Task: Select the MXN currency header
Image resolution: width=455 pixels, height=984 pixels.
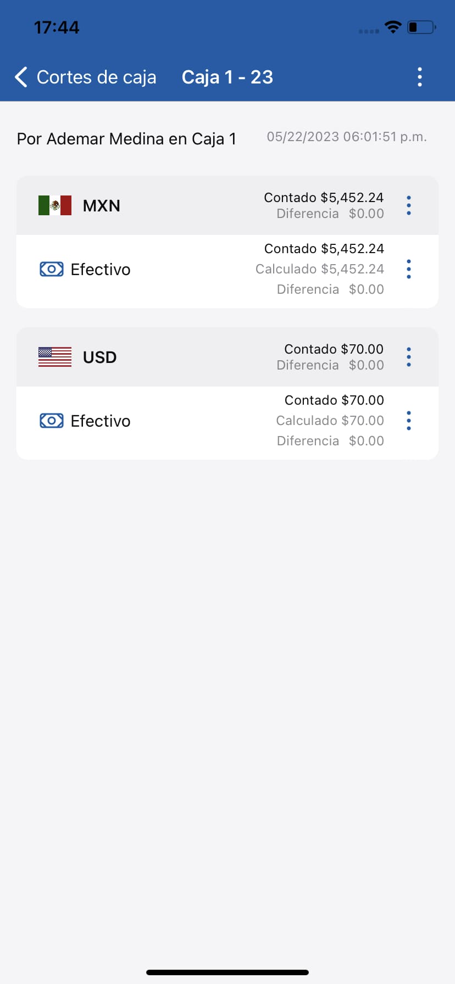Action: (102, 205)
